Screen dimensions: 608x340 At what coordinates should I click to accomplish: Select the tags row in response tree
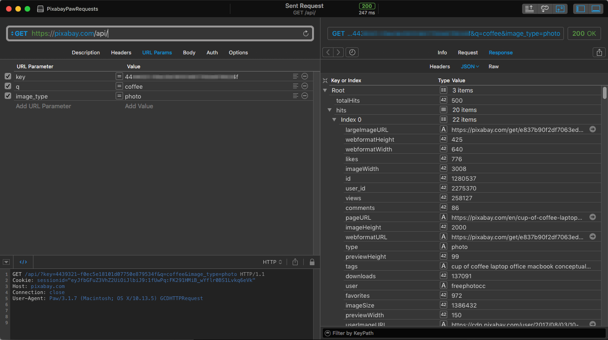point(462,266)
